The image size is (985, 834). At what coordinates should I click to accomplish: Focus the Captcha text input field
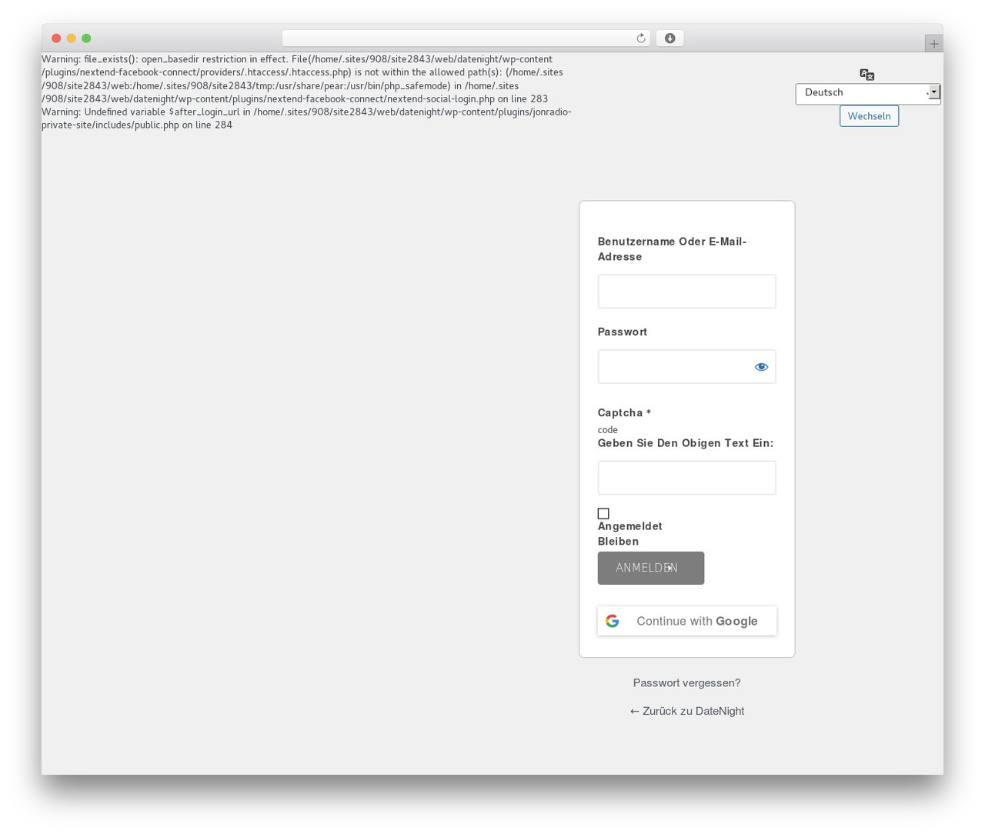[x=686, y=478]
